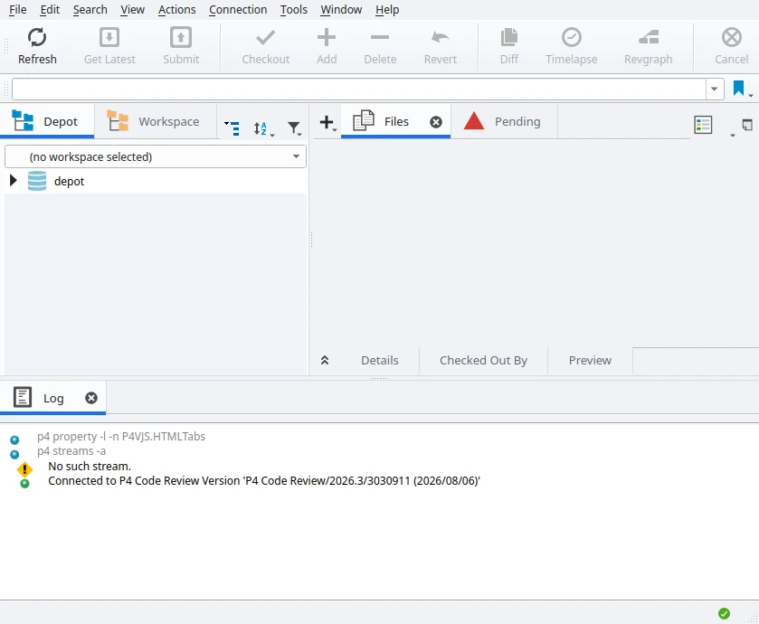Viewport: 759px width, 624px height.
Task: Open the Connection menu
Action: pyautogui.click(x=238, y=10)
